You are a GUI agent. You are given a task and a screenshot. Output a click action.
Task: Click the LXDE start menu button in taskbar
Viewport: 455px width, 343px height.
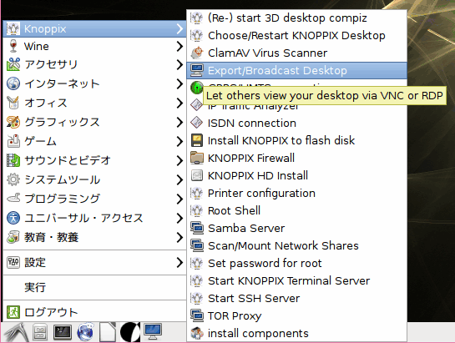(x=16, y=332)
